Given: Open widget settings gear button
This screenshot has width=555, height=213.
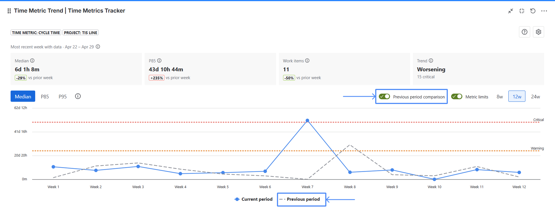Looking at the screenshot, I should [x=539, y=32].
